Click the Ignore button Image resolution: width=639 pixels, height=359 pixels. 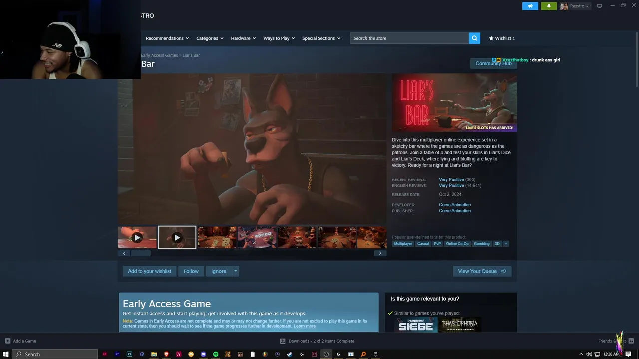click(x=219, y=271)
